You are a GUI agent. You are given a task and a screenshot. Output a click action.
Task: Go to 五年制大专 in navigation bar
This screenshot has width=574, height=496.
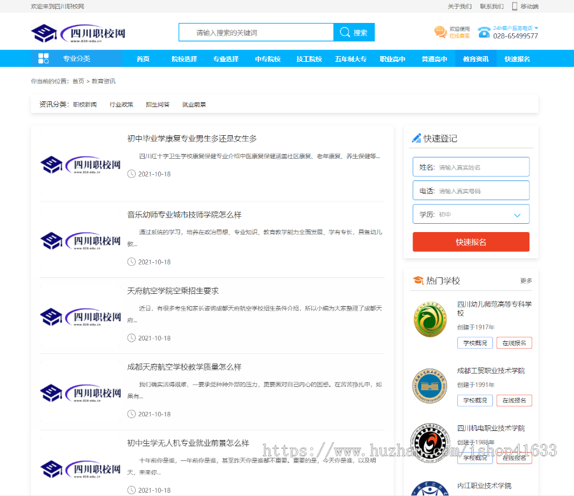click(351, 59)
